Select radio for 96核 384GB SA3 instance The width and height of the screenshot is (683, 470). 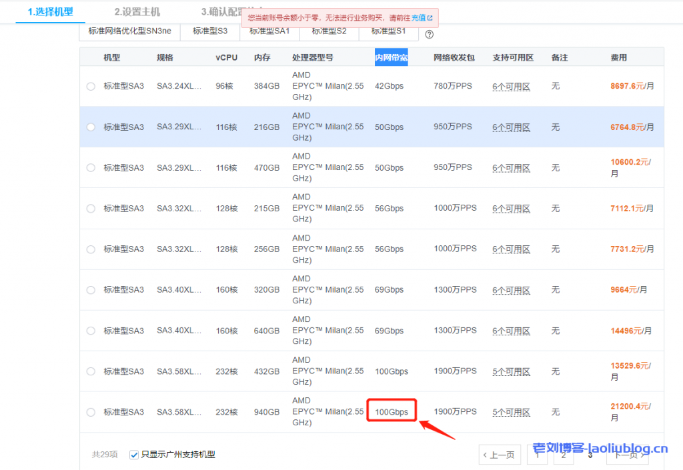point(91,86)
